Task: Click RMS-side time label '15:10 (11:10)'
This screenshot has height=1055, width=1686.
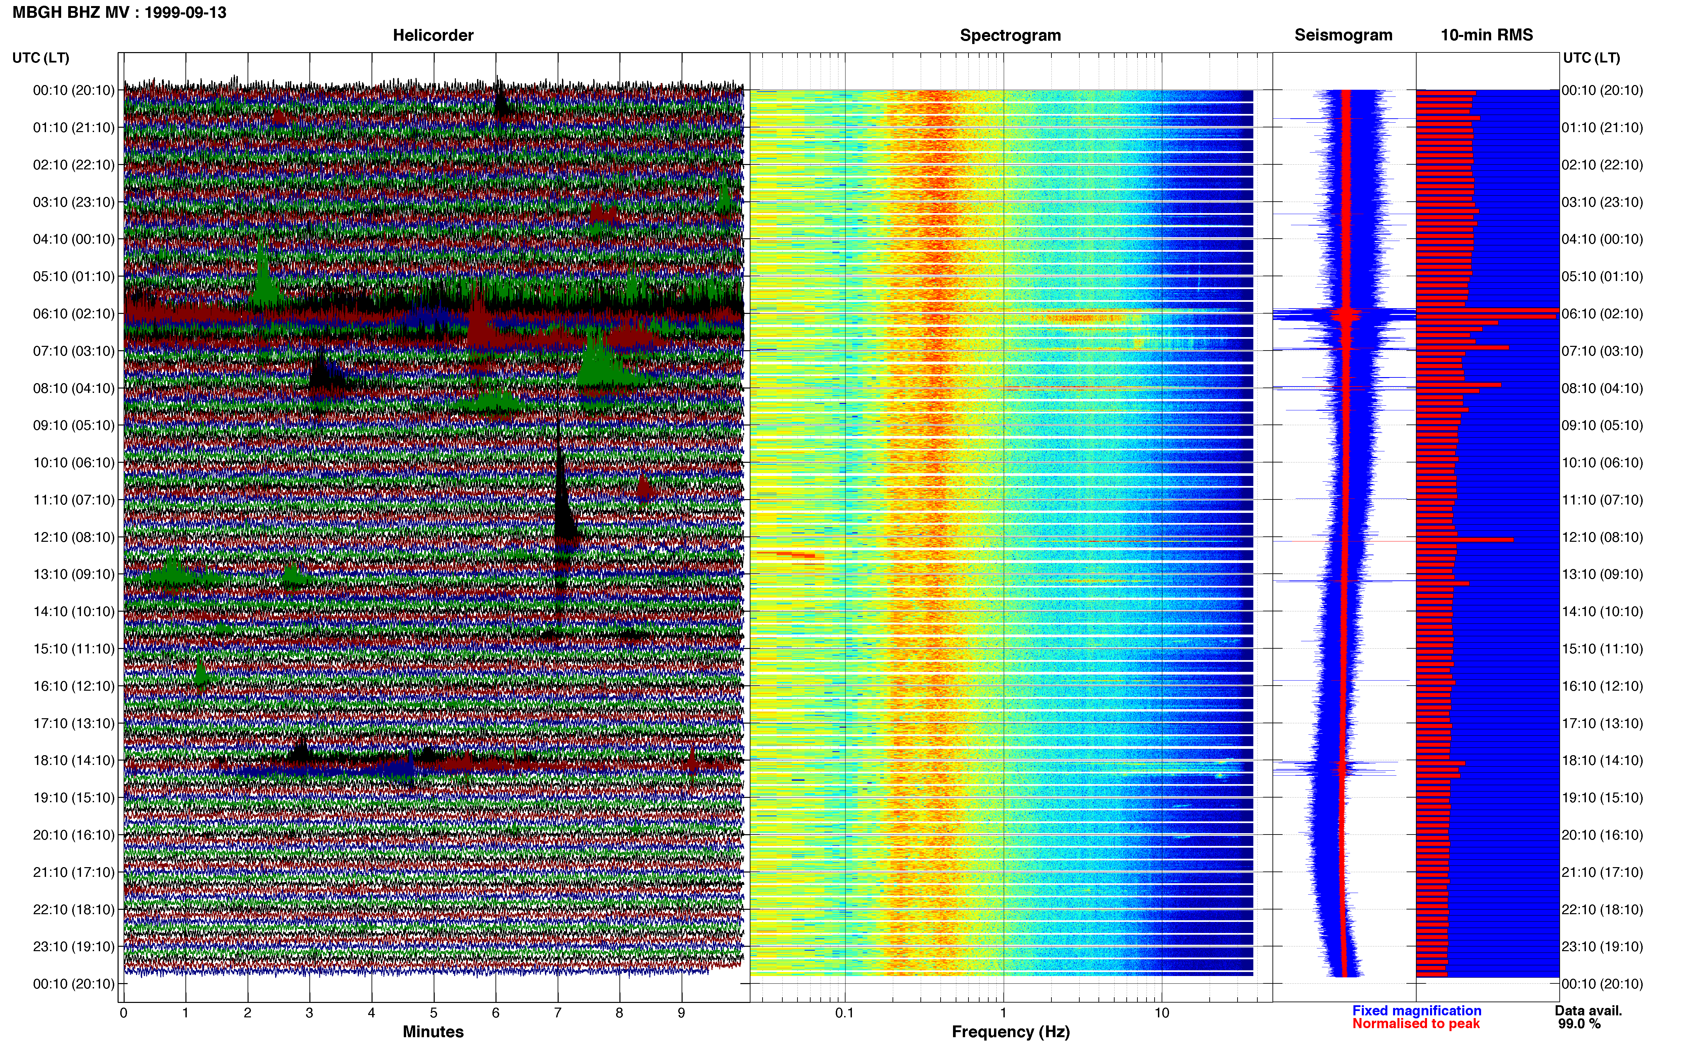Action: (1602, 649)
